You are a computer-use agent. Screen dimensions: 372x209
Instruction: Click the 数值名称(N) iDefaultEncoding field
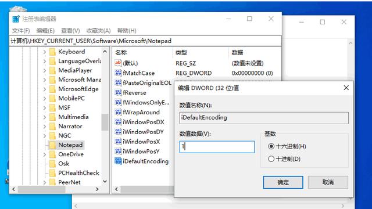click(264, 118)
